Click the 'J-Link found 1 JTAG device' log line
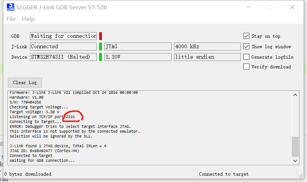 (58, 146)
